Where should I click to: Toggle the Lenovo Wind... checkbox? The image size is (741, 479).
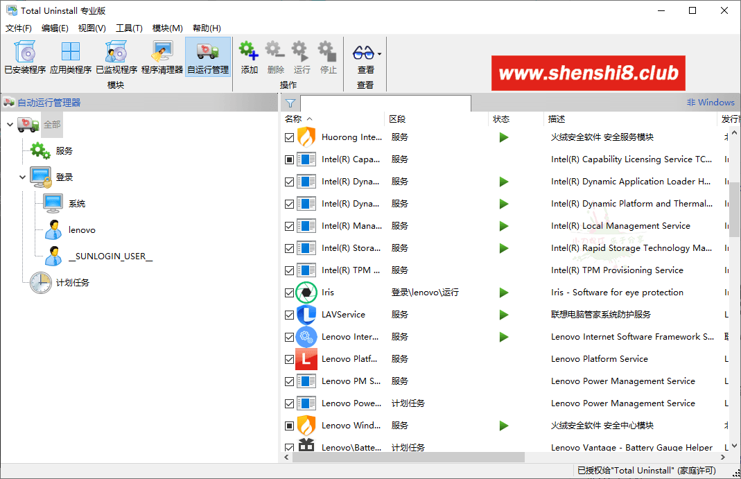point(290,426)
